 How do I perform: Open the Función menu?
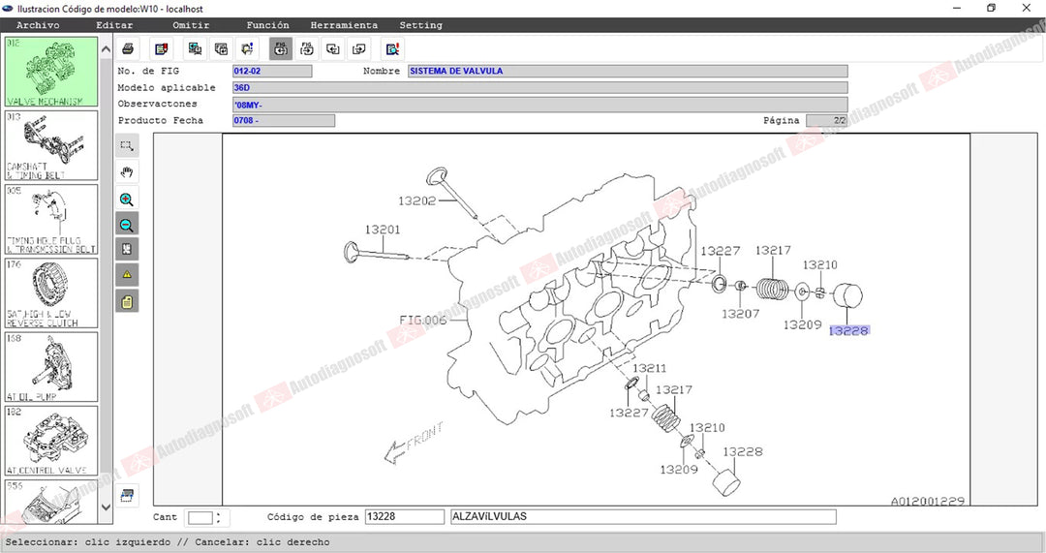point(267,25)
